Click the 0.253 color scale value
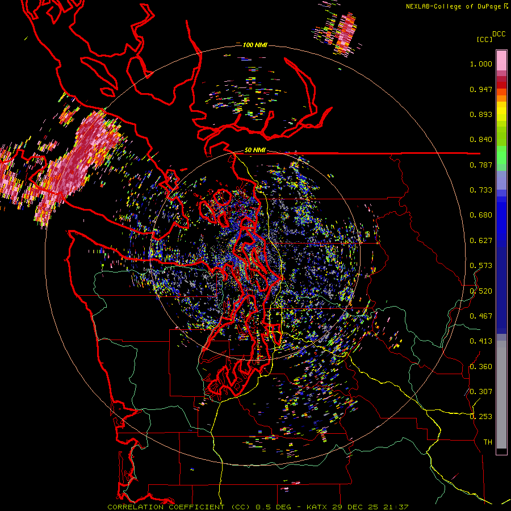511x511 pixels. click(481, 417)
